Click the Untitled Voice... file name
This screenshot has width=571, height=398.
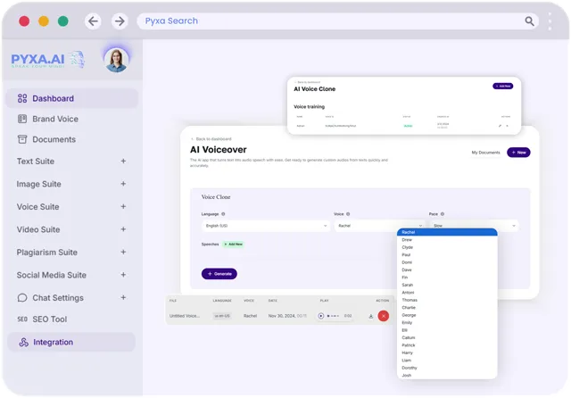click(185, 316)
